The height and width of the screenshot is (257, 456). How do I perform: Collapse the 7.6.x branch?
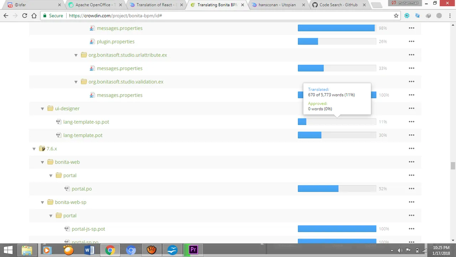click(34, 149)
